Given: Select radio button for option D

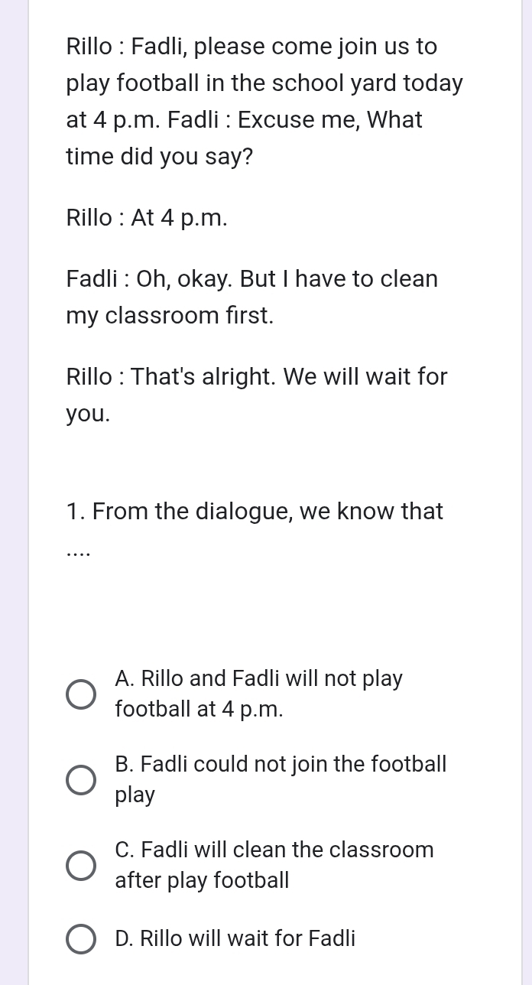Looking at the screenshot, I should [x=80, y=938].
